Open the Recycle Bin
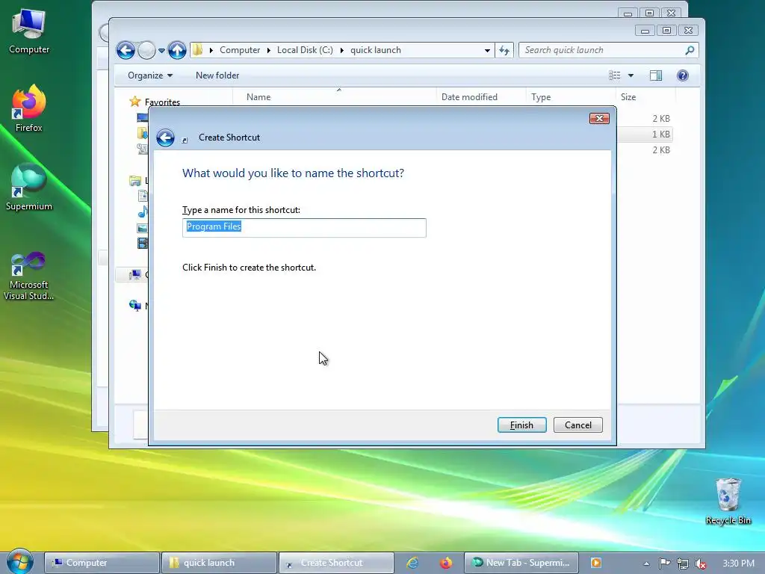 [728, 502]
